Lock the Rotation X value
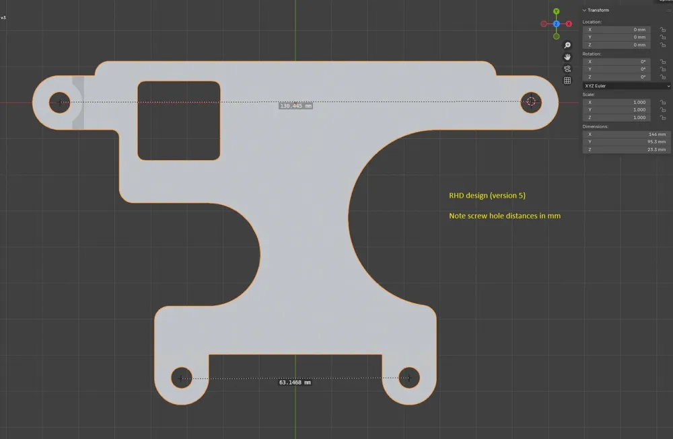Image resolution: width=673 pixels, height=439 pixels. [x=663, y=62]
